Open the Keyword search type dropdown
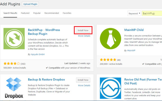The height and width of the screenshot is (101, 162). (x=134, y=13)
